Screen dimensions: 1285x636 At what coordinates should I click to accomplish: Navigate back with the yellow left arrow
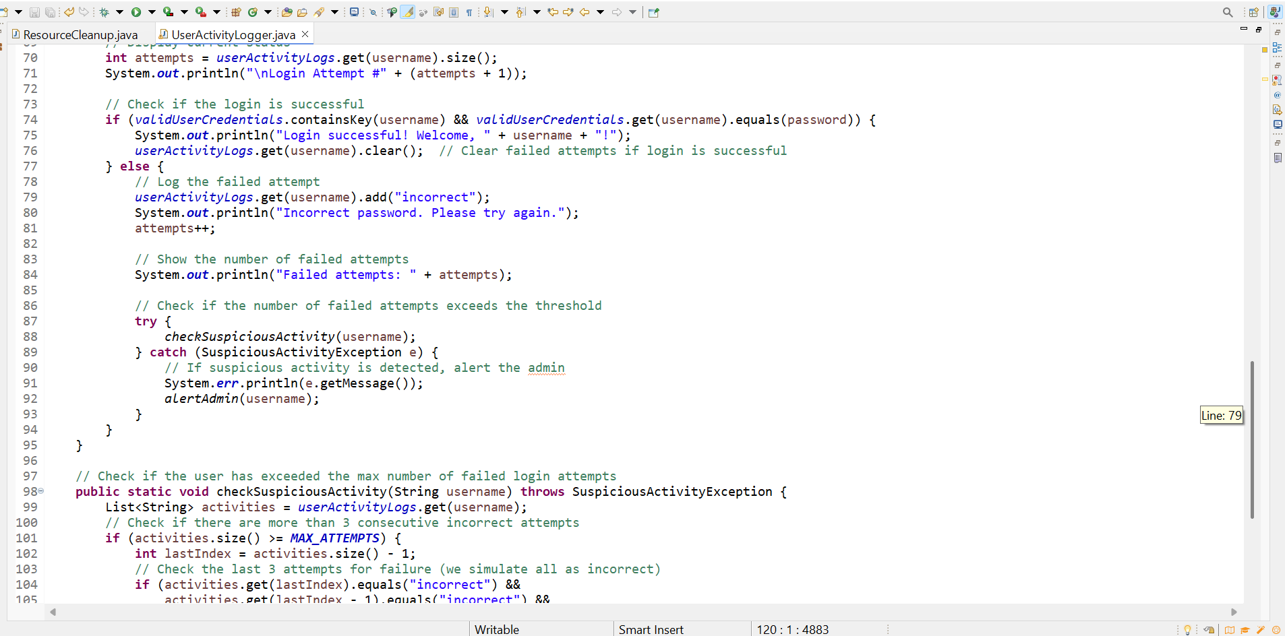pyautogui.click(x=585, y=12)
